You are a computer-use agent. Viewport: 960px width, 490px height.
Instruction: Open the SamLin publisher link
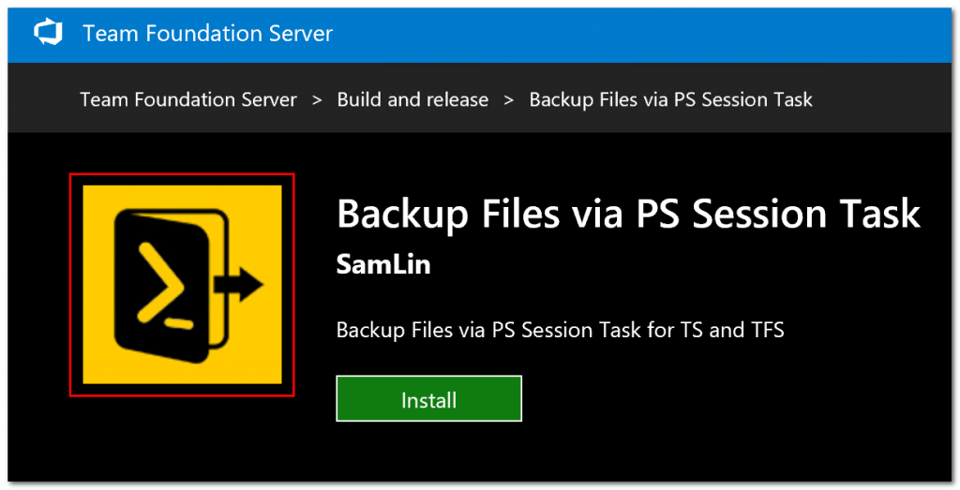(x=382, y=265)
